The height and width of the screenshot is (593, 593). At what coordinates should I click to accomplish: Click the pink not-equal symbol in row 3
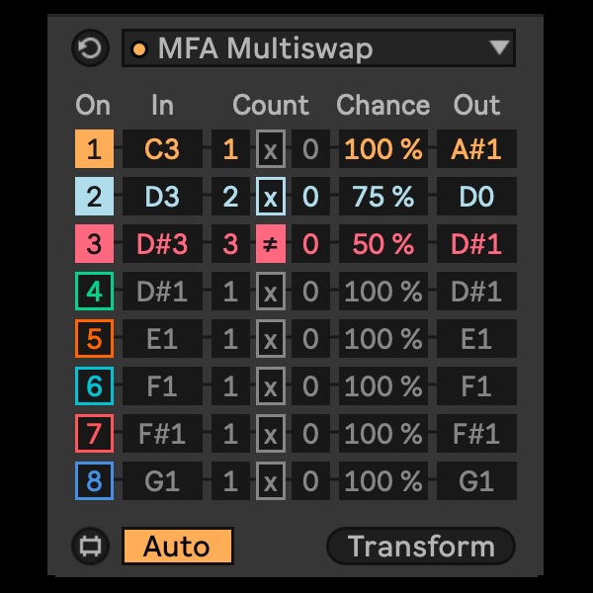pyautogui.click(x=271, y=244)
